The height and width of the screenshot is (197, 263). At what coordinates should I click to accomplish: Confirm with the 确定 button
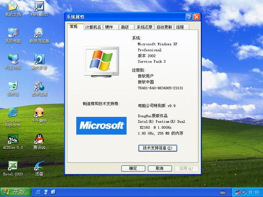click(x=133, y=169)
